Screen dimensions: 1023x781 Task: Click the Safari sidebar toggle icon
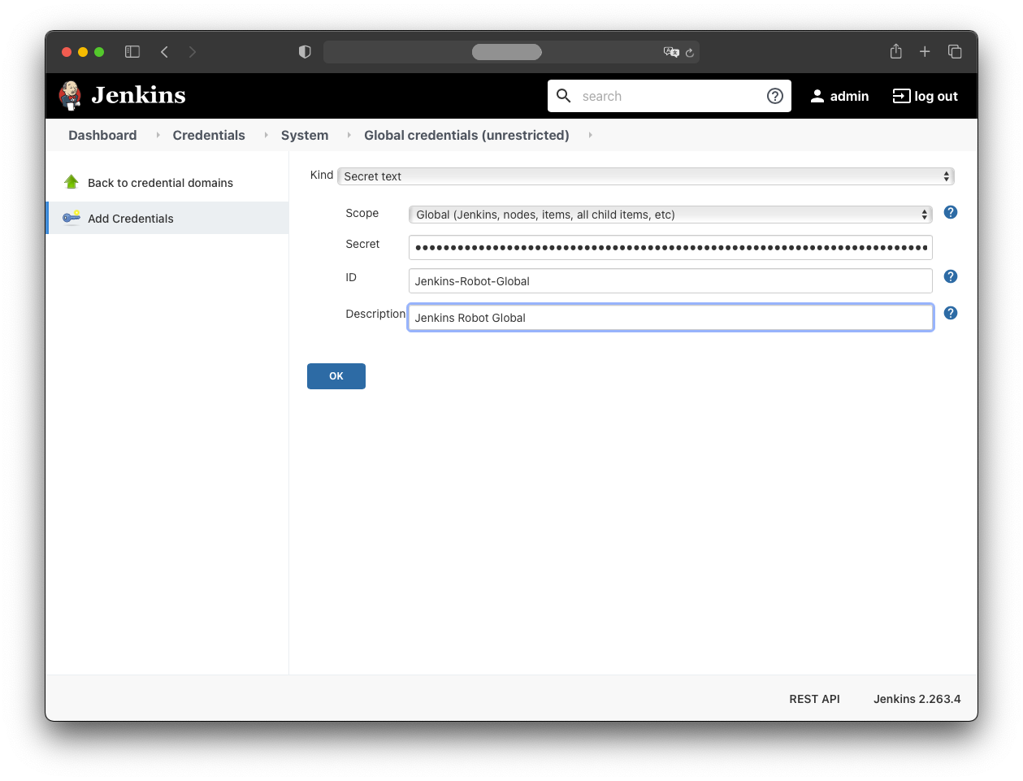tap(132, 52)
